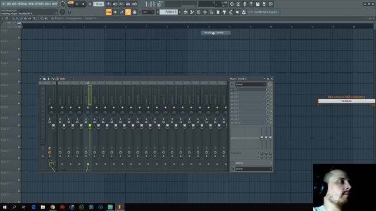The width and height of the screenshot is (376, 211).
Task: Toggle the orange multilink controllers icon
Action: click(128, 12)
